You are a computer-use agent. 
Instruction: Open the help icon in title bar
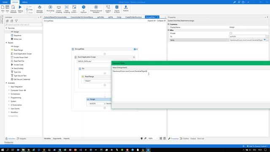[243, 2]
